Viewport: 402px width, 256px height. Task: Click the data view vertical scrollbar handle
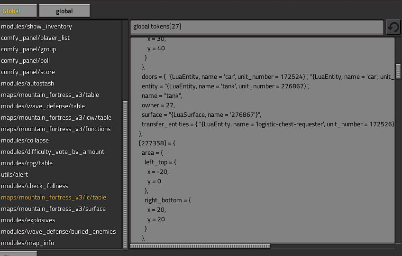coord(398,71)
